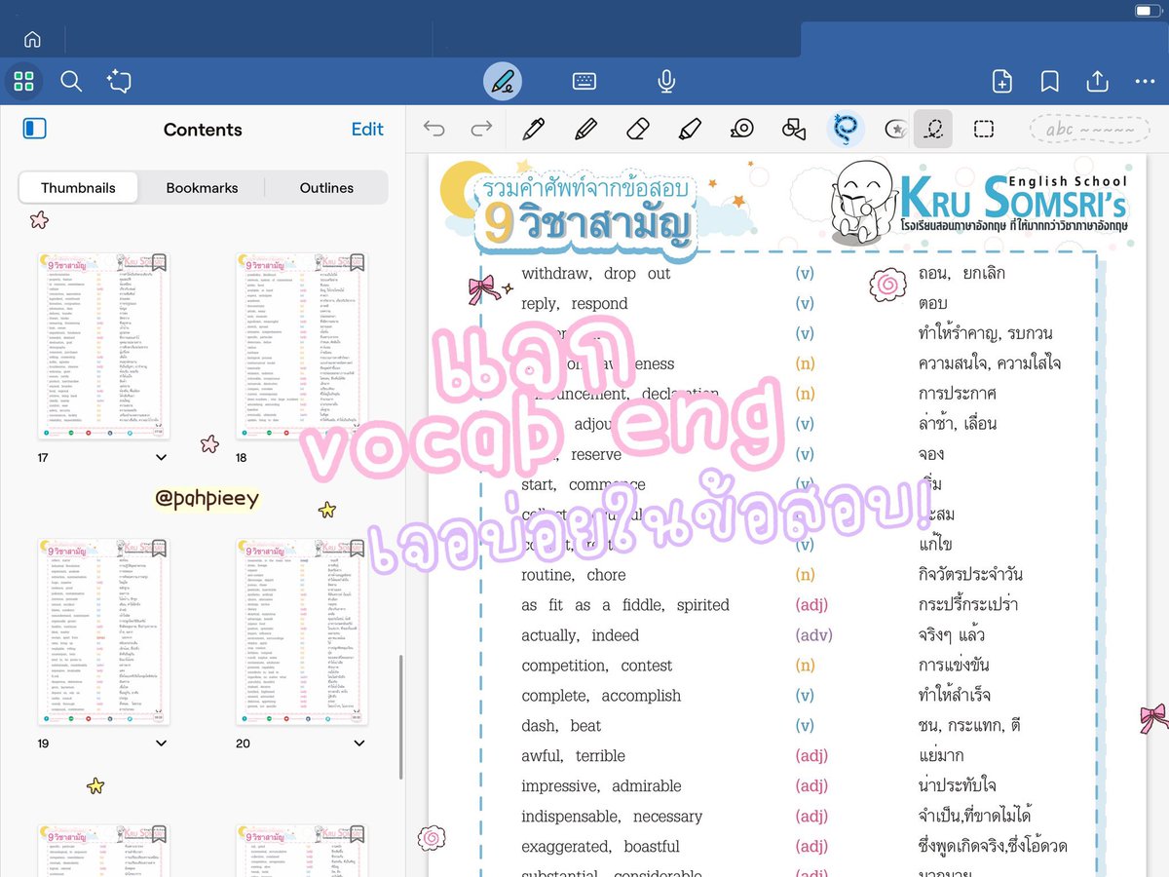1169x877 pixels.
Task: Click the thumbnails panel scrollbar
Action: 400,716
